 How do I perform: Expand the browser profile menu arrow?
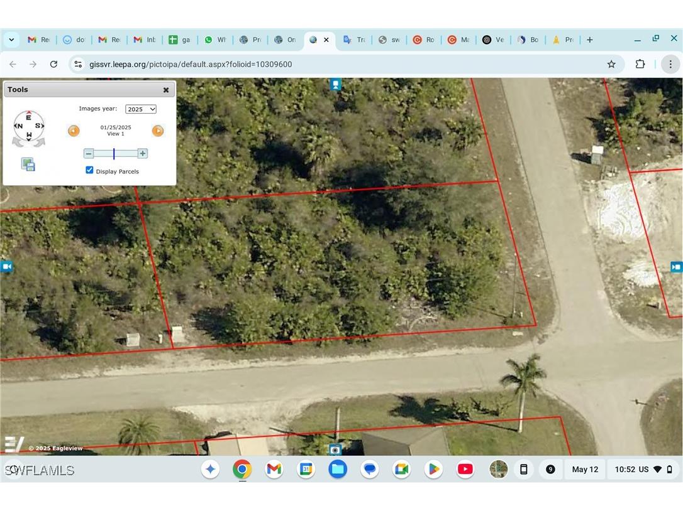point(11,40)
